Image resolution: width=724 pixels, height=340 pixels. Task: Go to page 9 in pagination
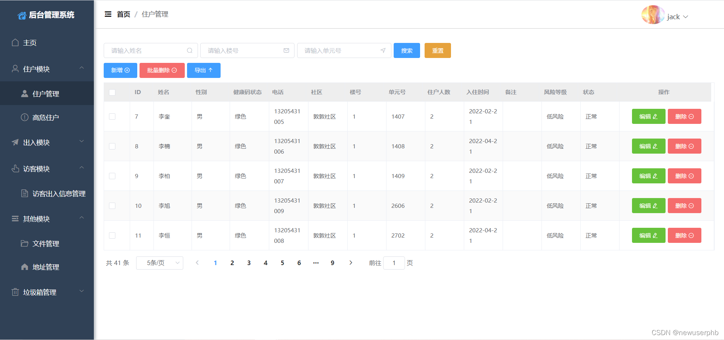point(333,263)
